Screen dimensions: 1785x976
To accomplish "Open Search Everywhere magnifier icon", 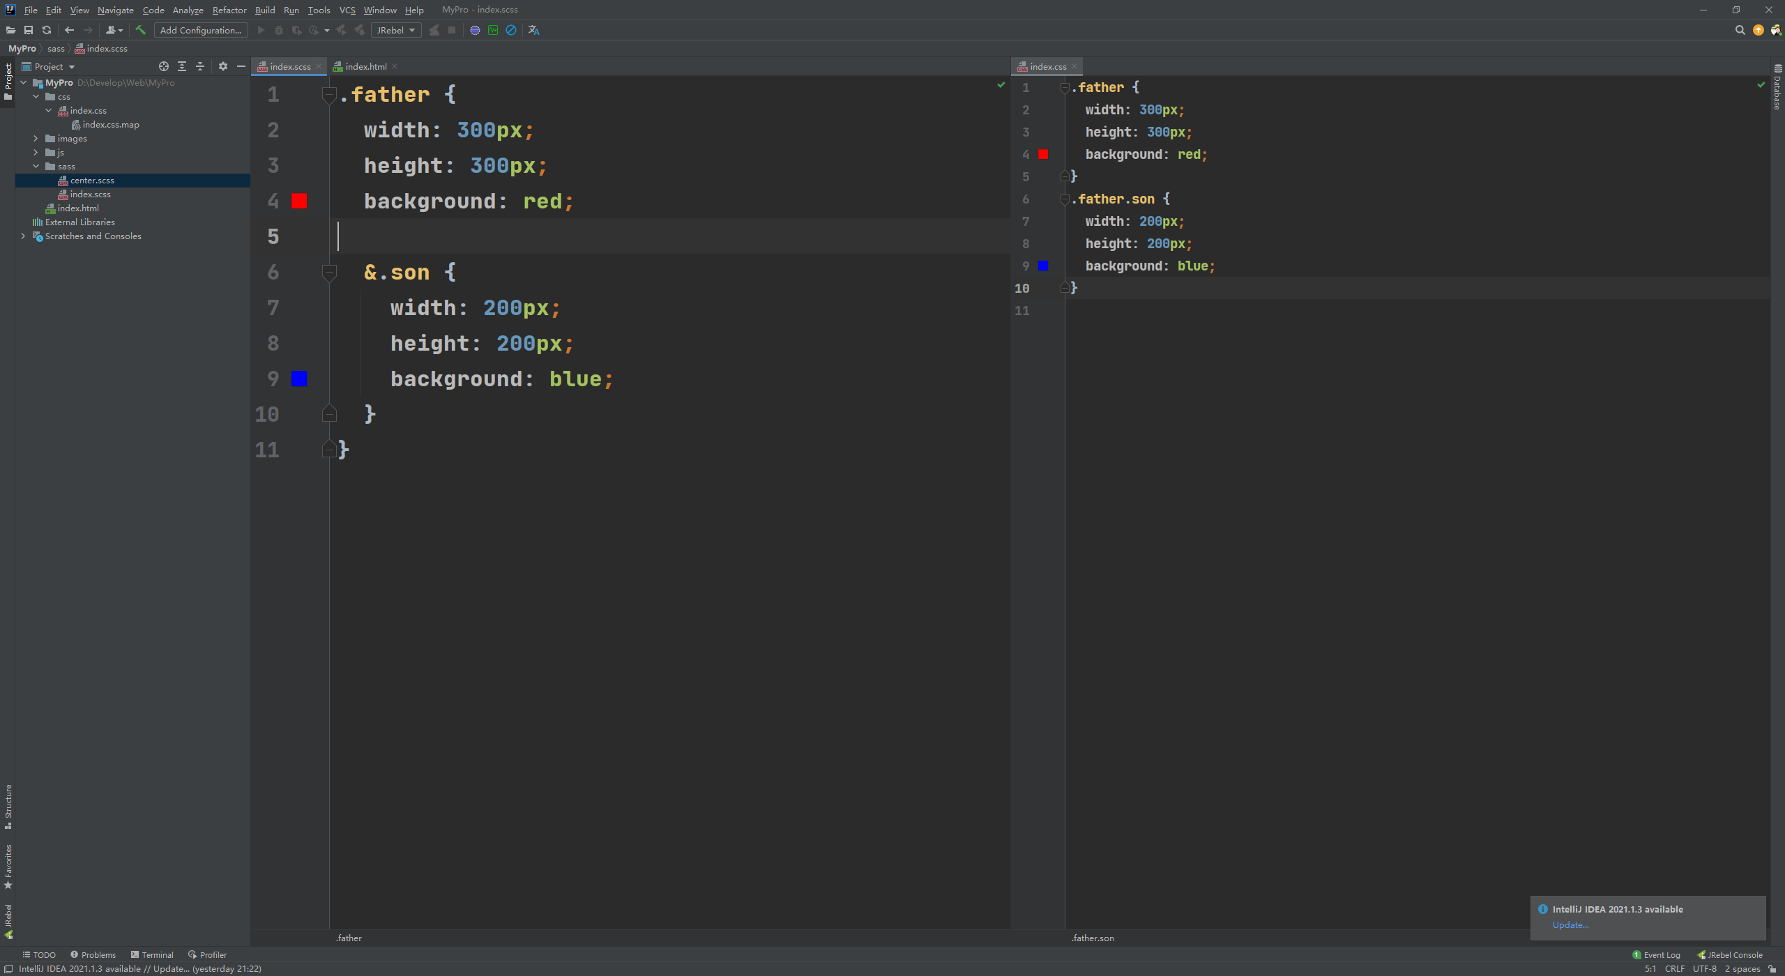I will click(1740, 30).
